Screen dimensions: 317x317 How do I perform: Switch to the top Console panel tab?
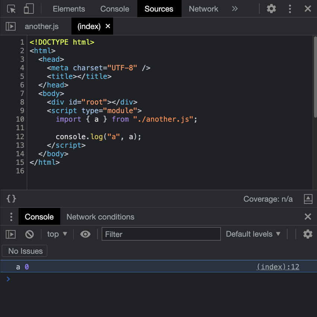[115, 9]
